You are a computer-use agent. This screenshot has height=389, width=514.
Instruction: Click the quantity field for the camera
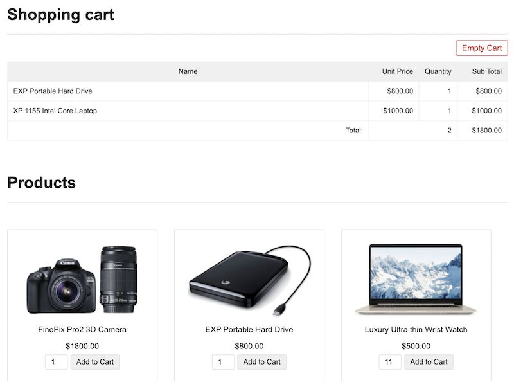pyautogui.click(x=55, y=361)
